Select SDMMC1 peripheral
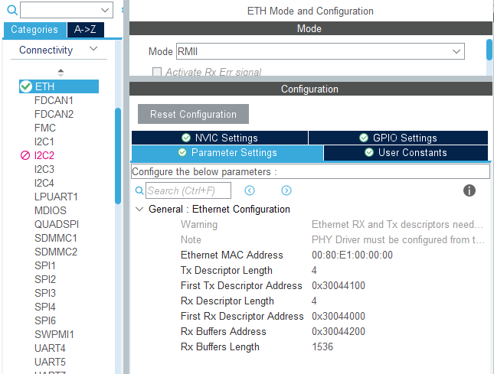The height and width of the screenshot is (374, 494). coord(56,238)
